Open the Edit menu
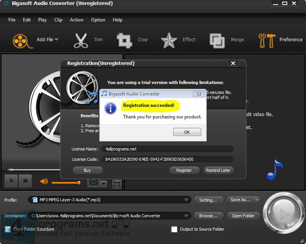This screenshot has height=244, width=306. pos(27,20)
